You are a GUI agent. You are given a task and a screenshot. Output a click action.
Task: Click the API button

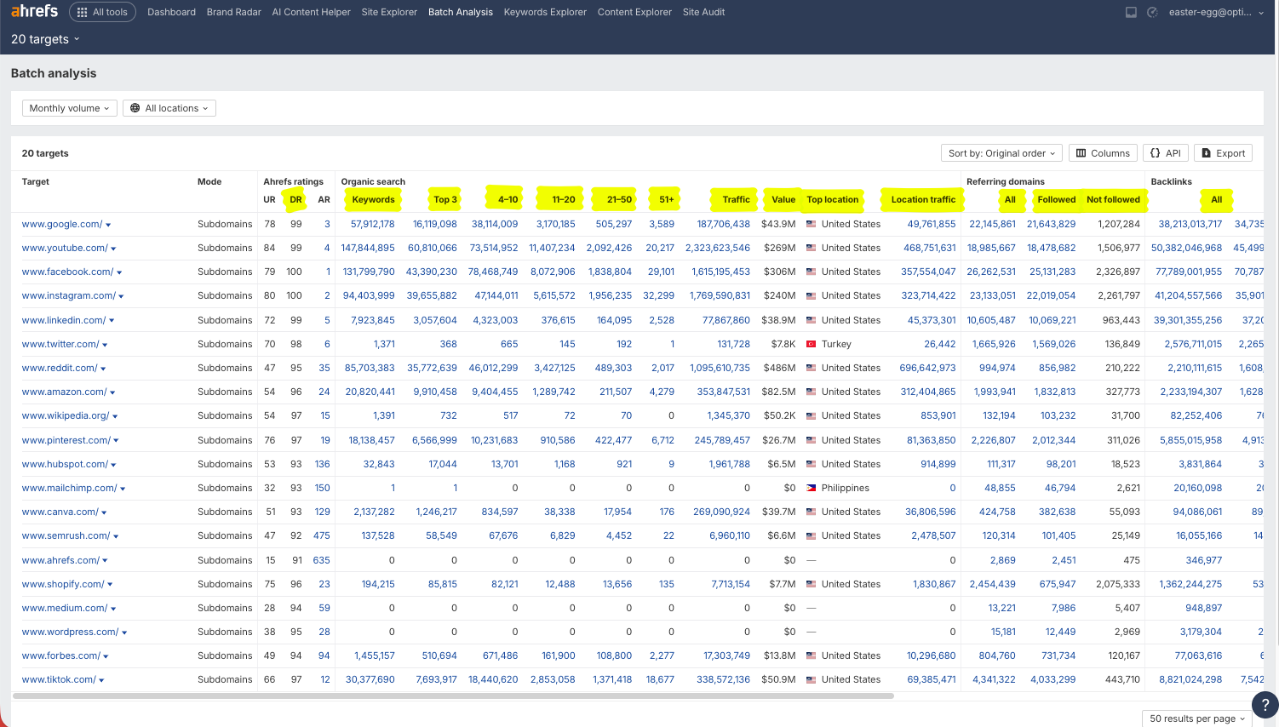[1166, 153]
